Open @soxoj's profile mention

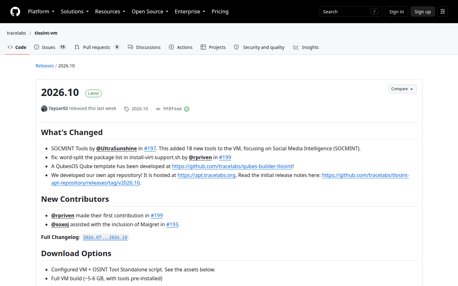[60, 224]
